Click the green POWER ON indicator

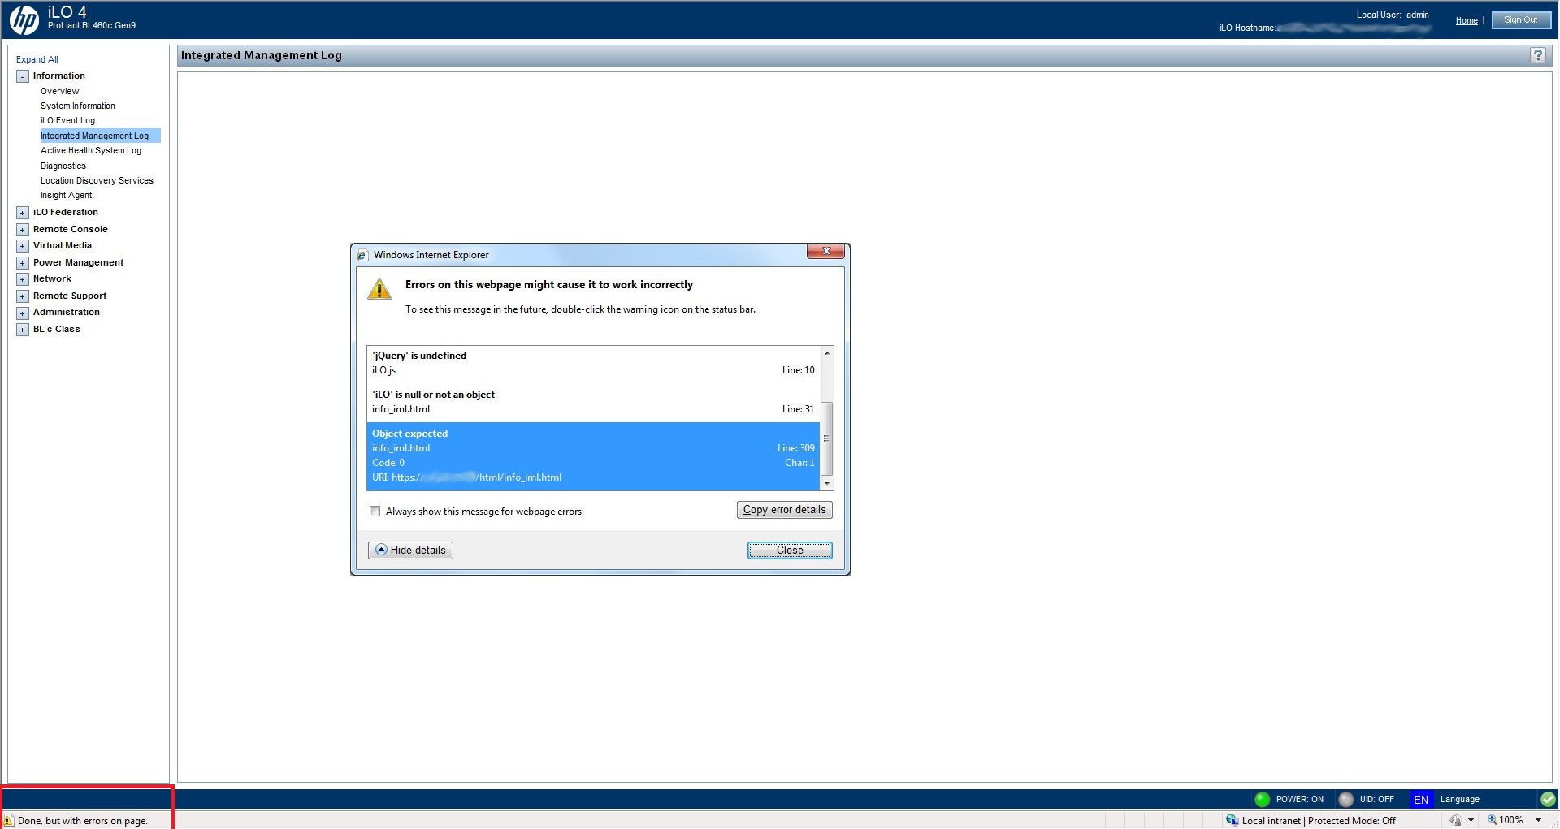point(1262,799)
